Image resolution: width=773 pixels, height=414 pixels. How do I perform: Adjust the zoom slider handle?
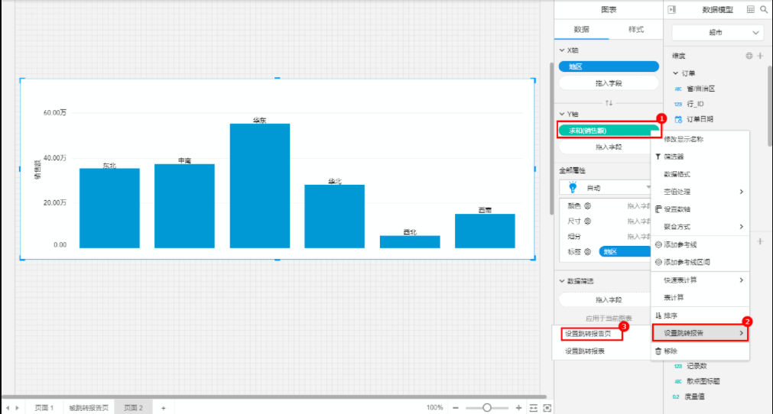486,408
